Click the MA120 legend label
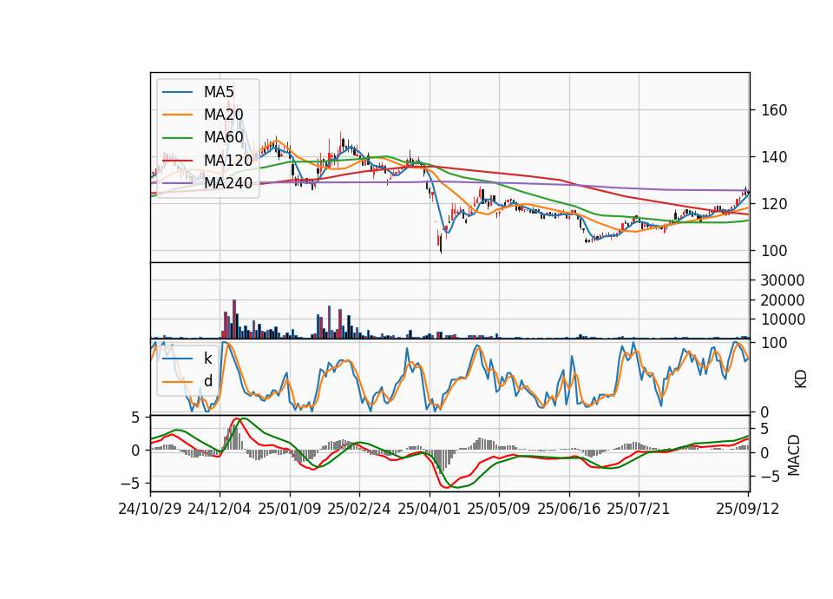This screenshot has height=599, width=833. 228,160
